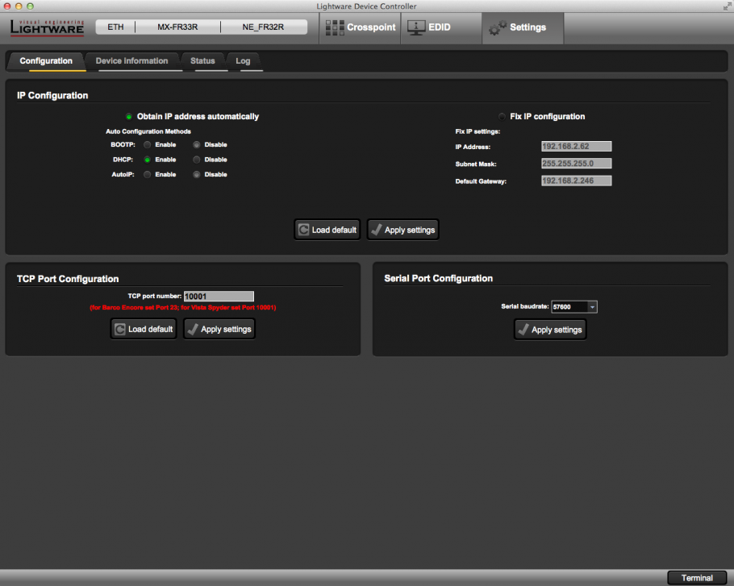The image size is (734, 586).
Task: Click the IP Configuration Apply settings button
Action: [x=402, y=230]
